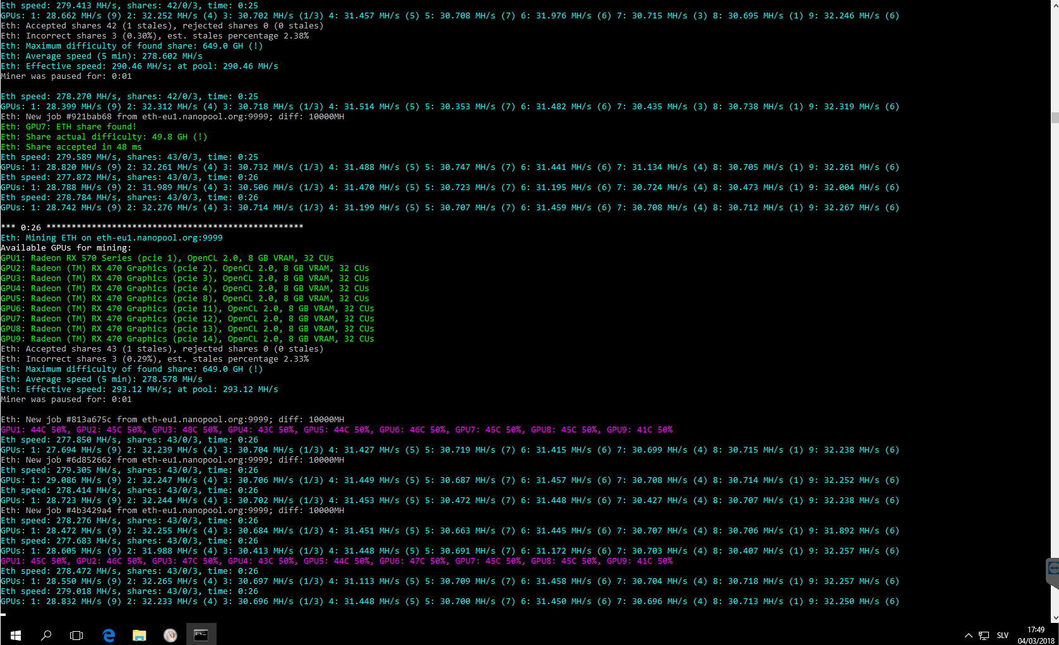Open Task View from taskbar

76,635
